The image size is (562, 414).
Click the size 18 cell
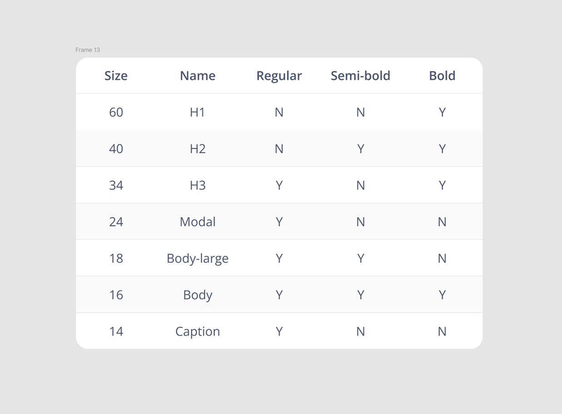pyautogui.click(x=116, y=258)
